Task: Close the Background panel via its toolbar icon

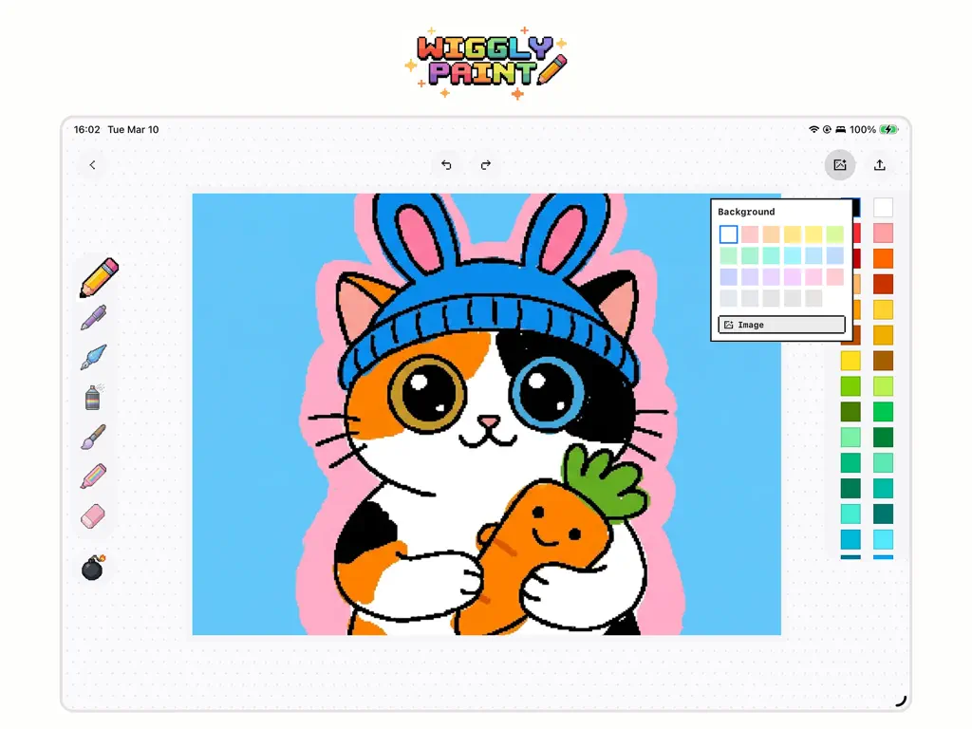Action: [x=840, y=165]
